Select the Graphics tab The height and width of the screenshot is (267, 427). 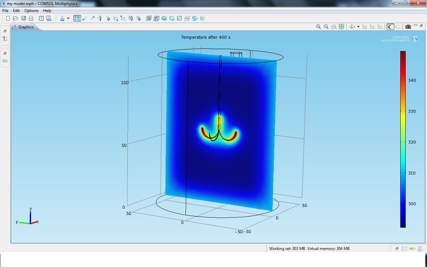coord(26,27)
